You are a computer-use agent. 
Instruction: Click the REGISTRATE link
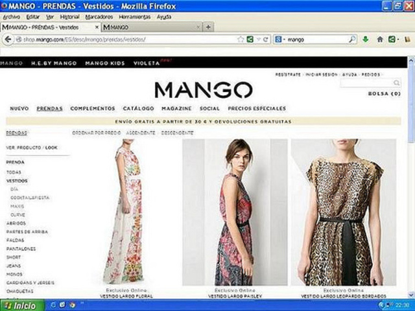tap(288, 75)
